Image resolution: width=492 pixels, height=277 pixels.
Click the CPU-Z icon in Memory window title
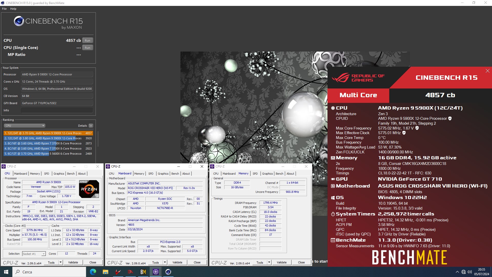(x=212, y=166)
